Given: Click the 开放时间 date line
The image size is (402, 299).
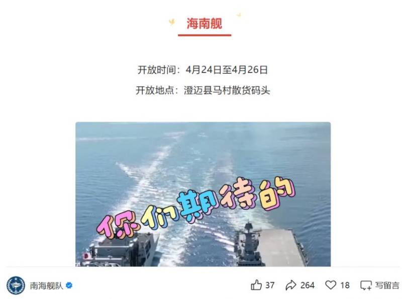Looking at the screenshot, I should [203, 70].
